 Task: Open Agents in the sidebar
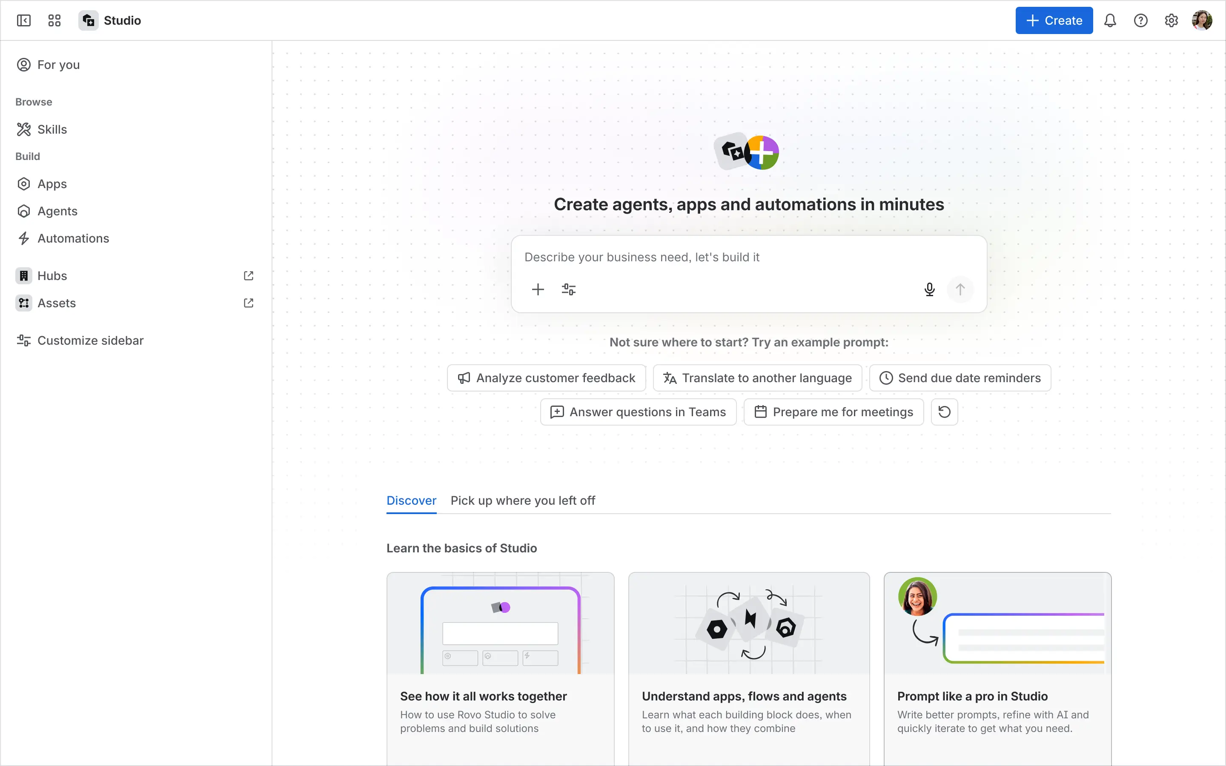click(x=136, y=211)
